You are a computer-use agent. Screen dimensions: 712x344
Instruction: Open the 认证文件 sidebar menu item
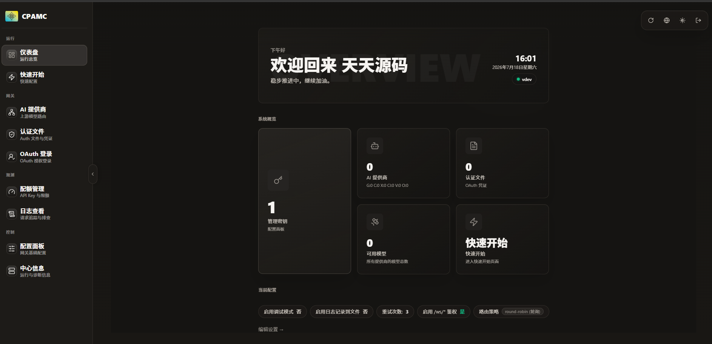[x=45, y=135]
